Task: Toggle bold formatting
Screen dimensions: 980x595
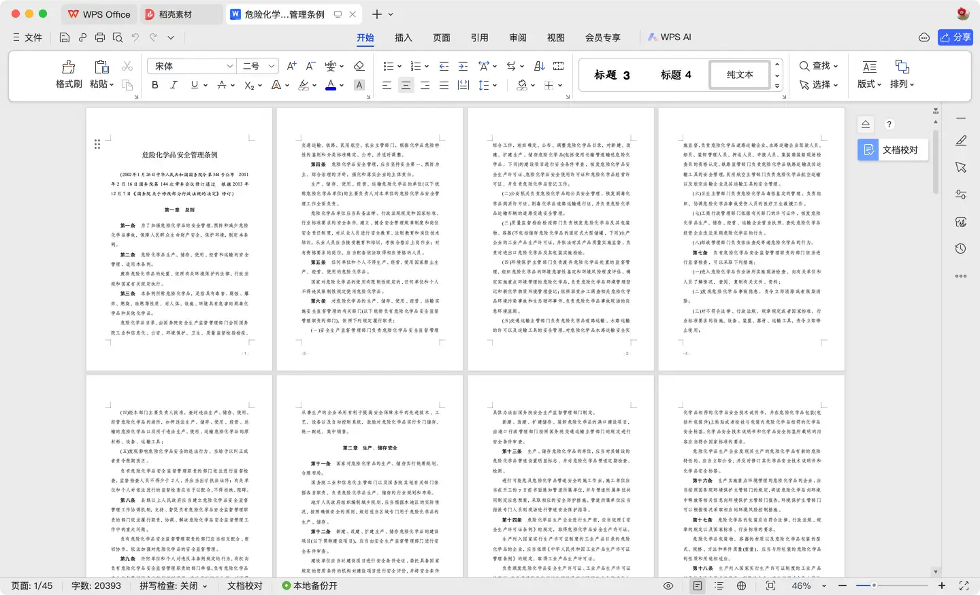Action: click(x=155, y=85)
